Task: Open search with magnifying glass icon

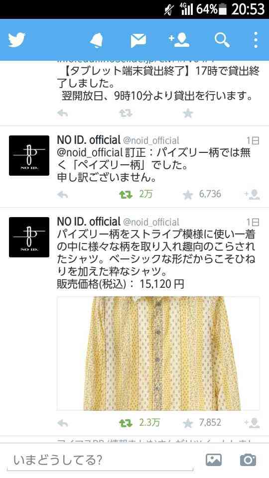Action: pos(222,40)
